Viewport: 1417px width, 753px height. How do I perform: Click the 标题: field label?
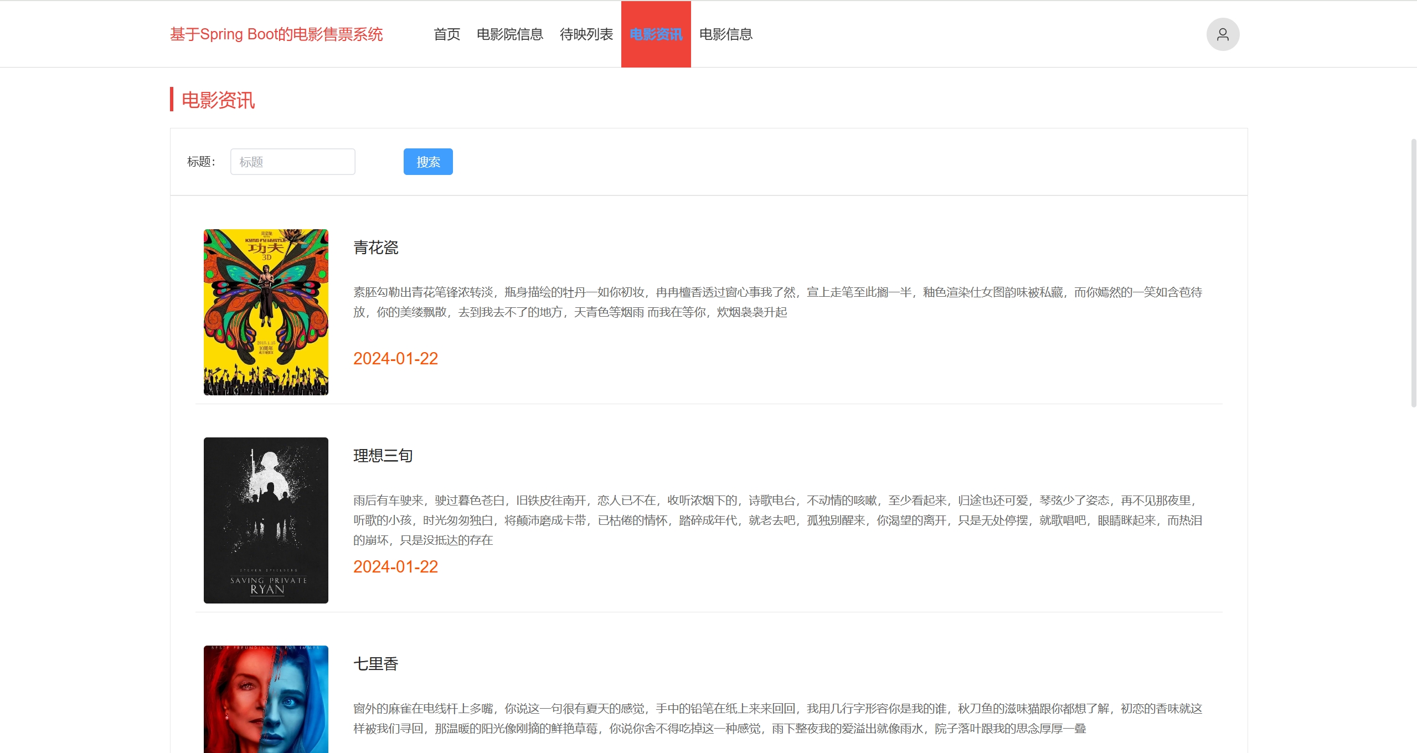(x=202, y=162)
